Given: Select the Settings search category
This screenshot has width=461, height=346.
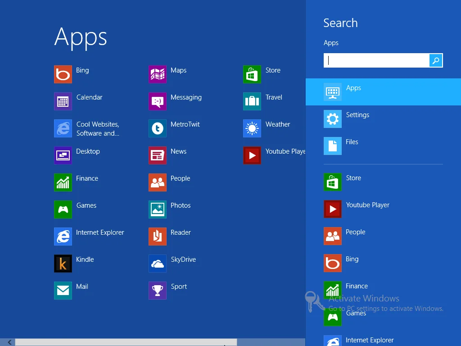Looking at the screenshot, I should [383, 119].
